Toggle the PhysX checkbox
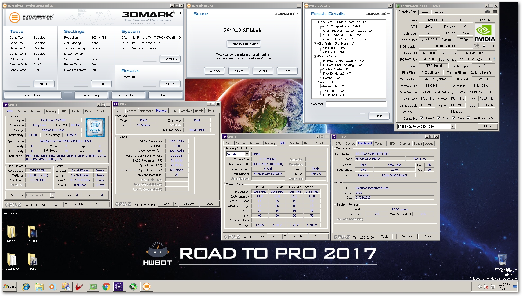This screenshot has height=296, width=522. [x=453, y=118]
